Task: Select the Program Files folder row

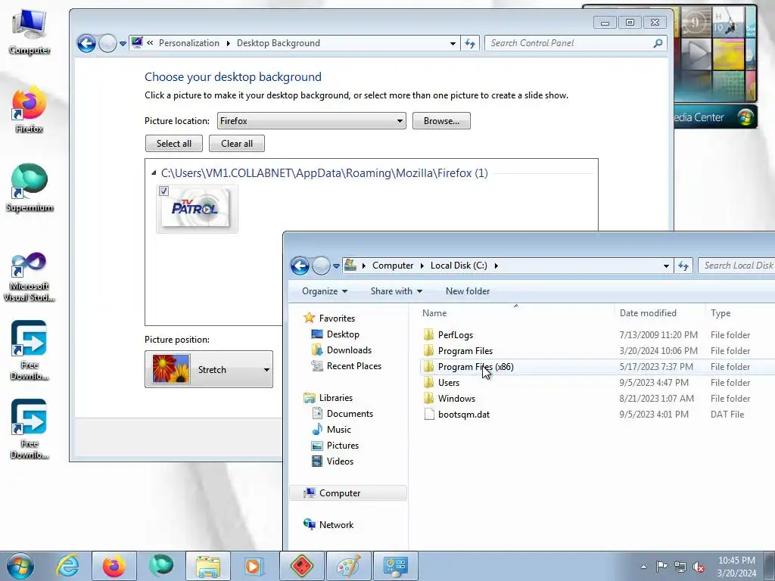Action: click(598, 351)
